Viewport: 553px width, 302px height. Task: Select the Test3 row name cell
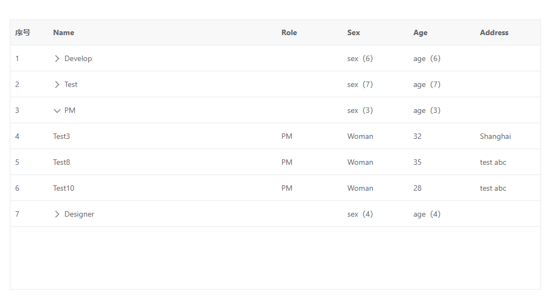pos(61,136)
